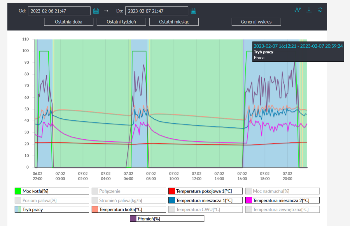Screen dimensions: 350x226
Task: Select the 'Ostatni miesiąc' range
Action: [x=174, y=22]
